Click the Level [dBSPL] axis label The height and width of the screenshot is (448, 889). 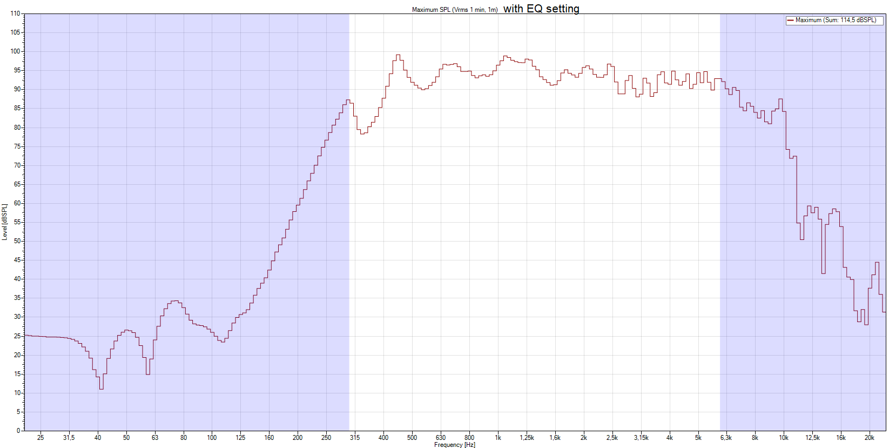tap(4, 222)
